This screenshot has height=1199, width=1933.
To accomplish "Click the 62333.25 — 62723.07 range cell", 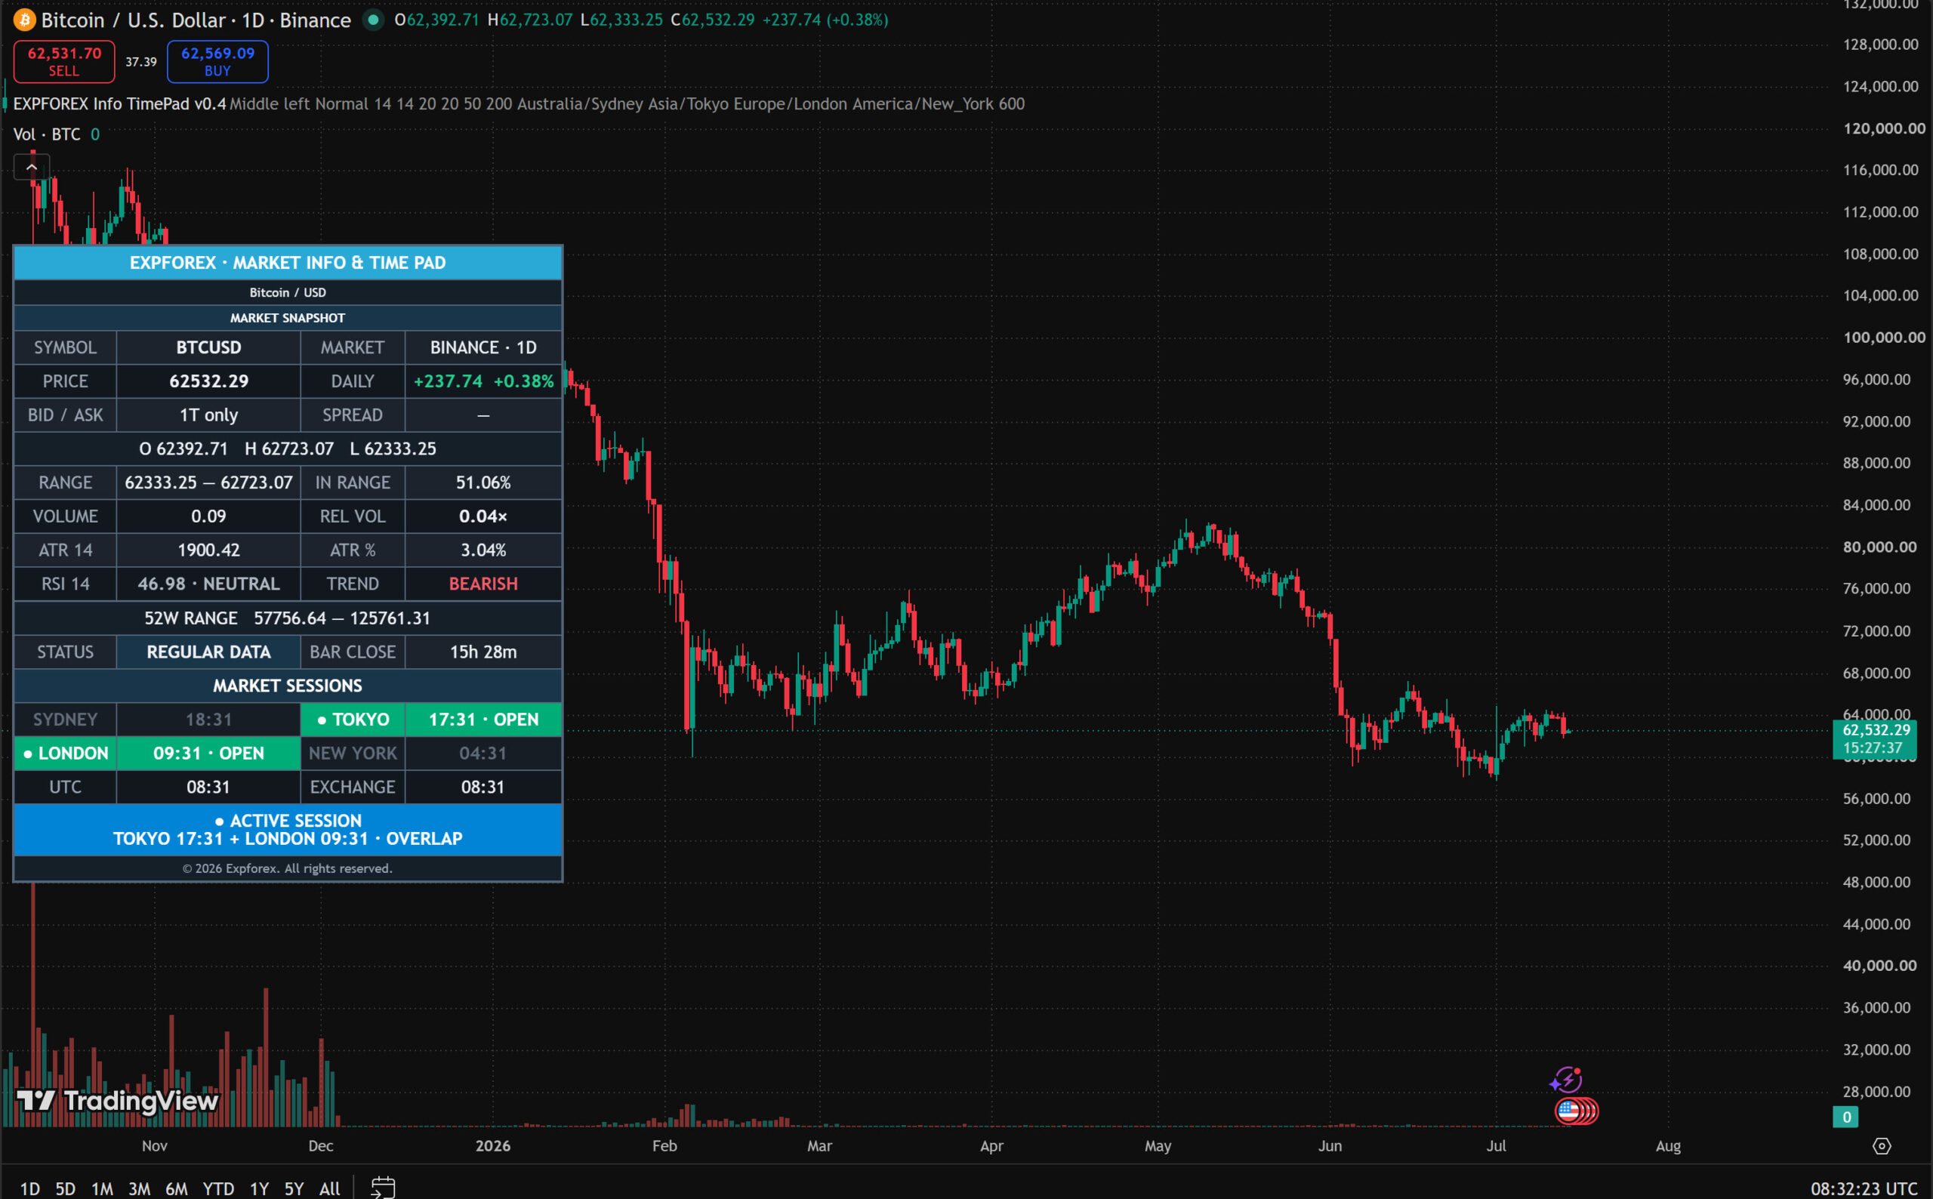I will point(208,482).
